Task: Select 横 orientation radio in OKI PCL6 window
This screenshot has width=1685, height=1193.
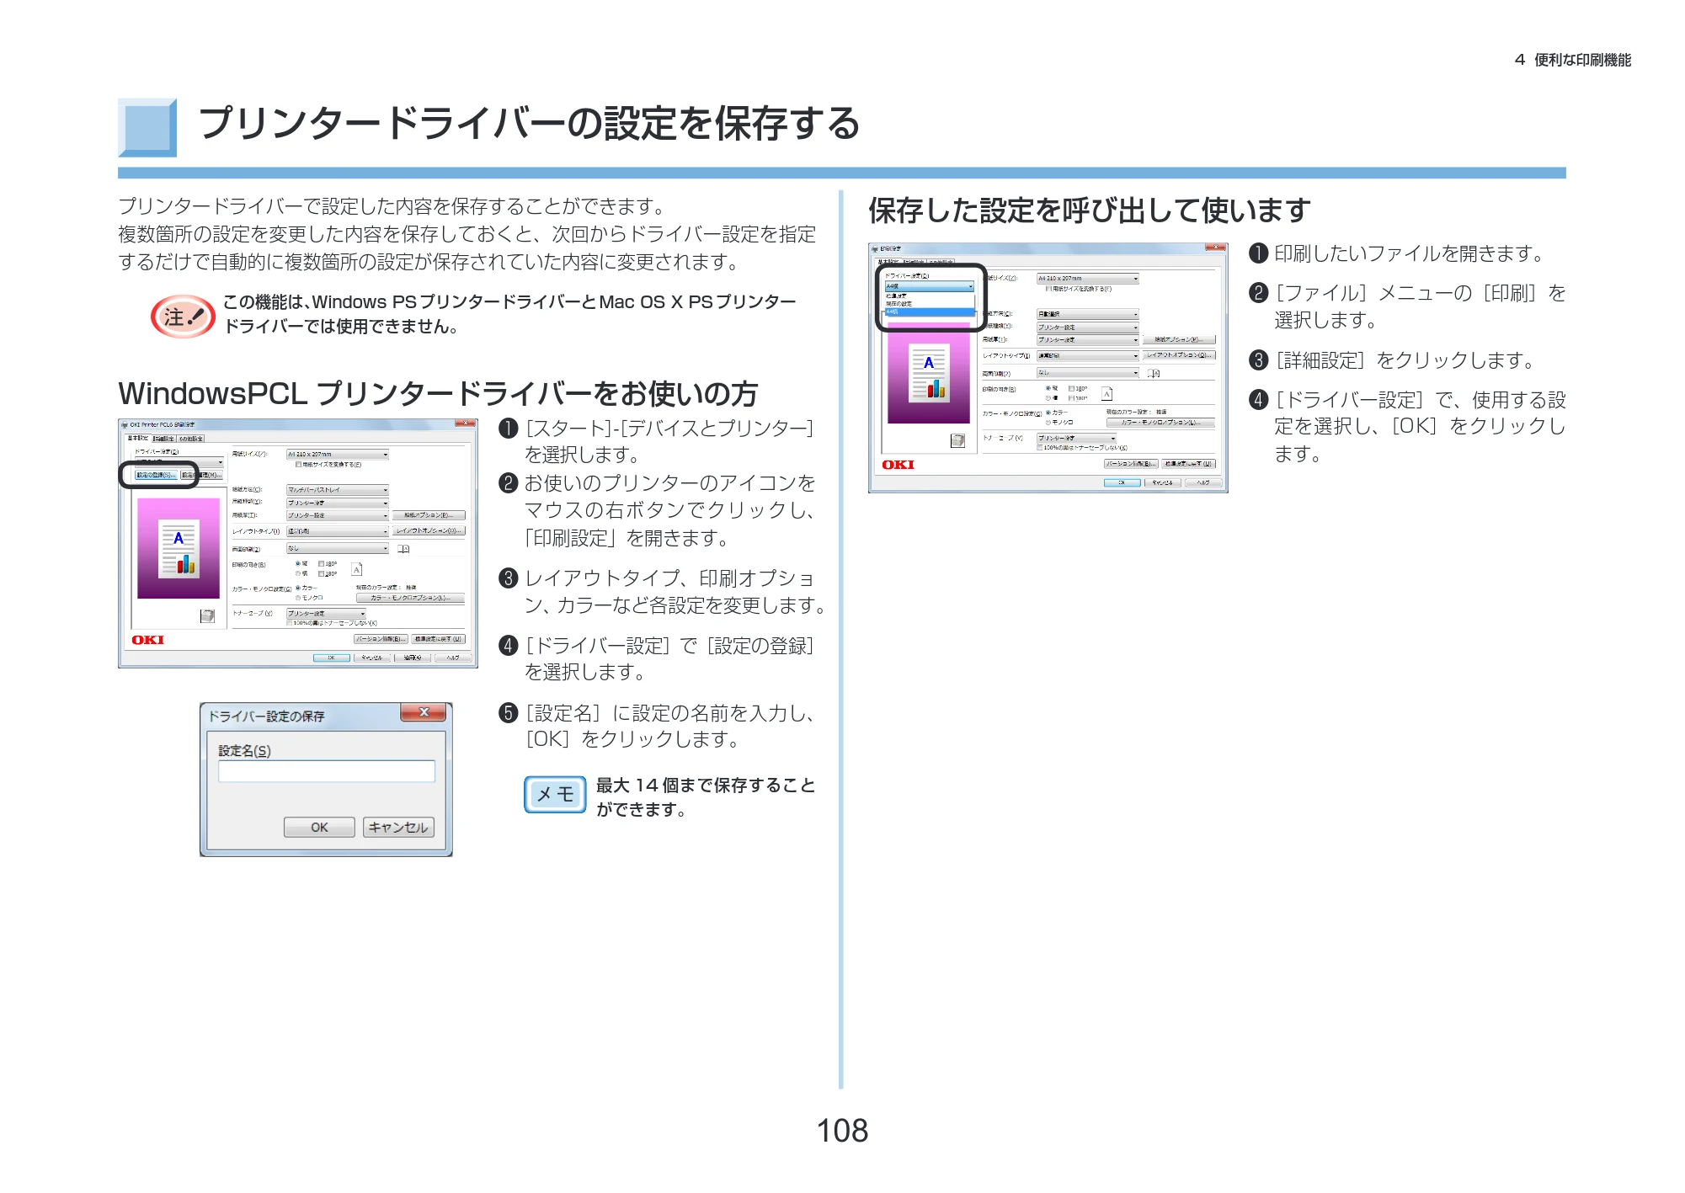Action: pos(298,573)
